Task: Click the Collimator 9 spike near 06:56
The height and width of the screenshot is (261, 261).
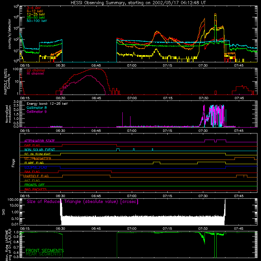Action: coord(123,119)
